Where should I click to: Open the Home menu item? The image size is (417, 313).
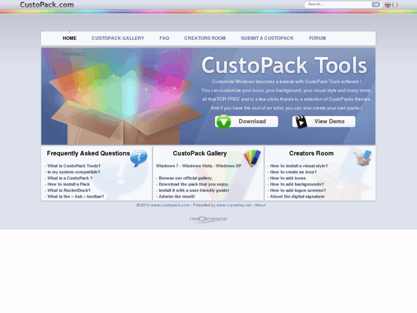coord(69,38)
